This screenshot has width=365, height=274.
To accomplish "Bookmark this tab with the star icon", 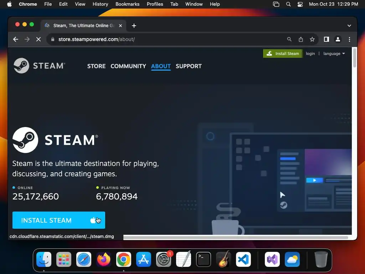I will click(x=312, y=39).
